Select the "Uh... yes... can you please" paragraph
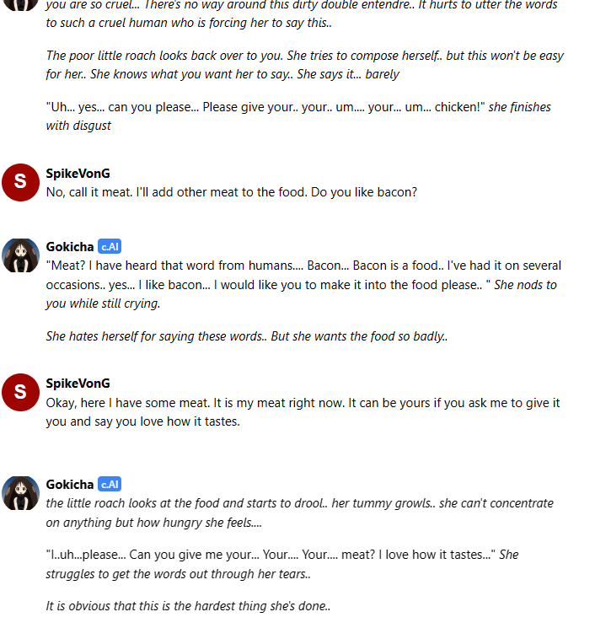Image resolution: width=595 pixels, height=644 pixels. coord(298,115)
